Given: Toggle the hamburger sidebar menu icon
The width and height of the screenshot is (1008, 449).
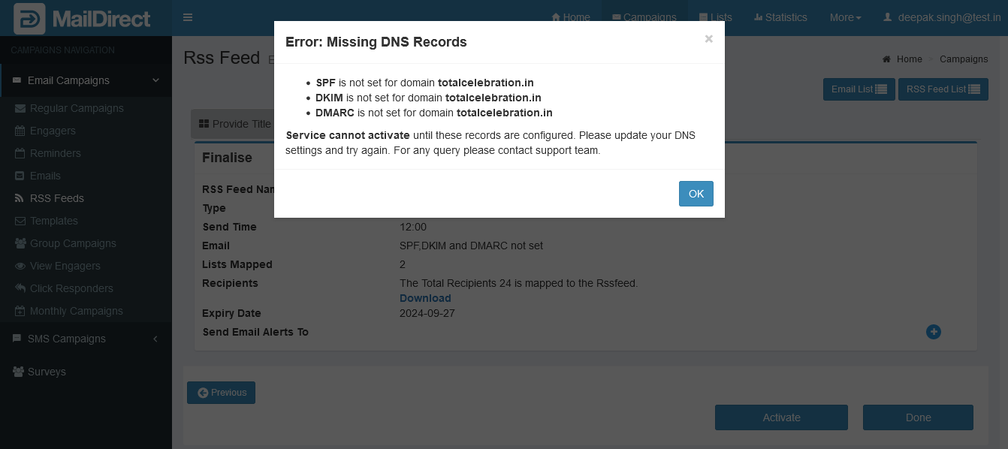Looking at the screenshot, I should 188,17.
